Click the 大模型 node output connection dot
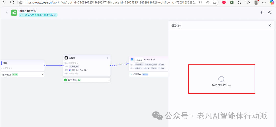This screenshot has width=276, height=127. (111, 66)
